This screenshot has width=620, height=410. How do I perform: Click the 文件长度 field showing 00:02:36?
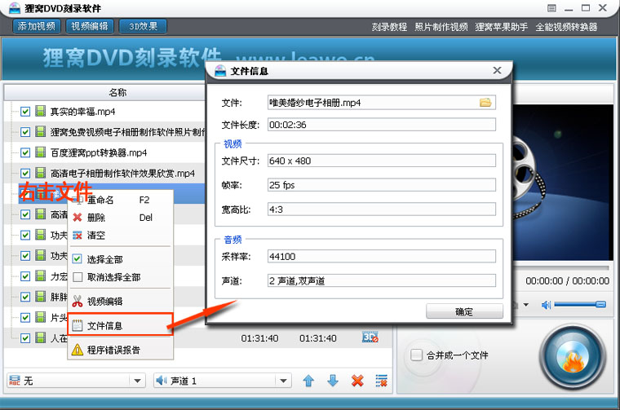point(382,125)
